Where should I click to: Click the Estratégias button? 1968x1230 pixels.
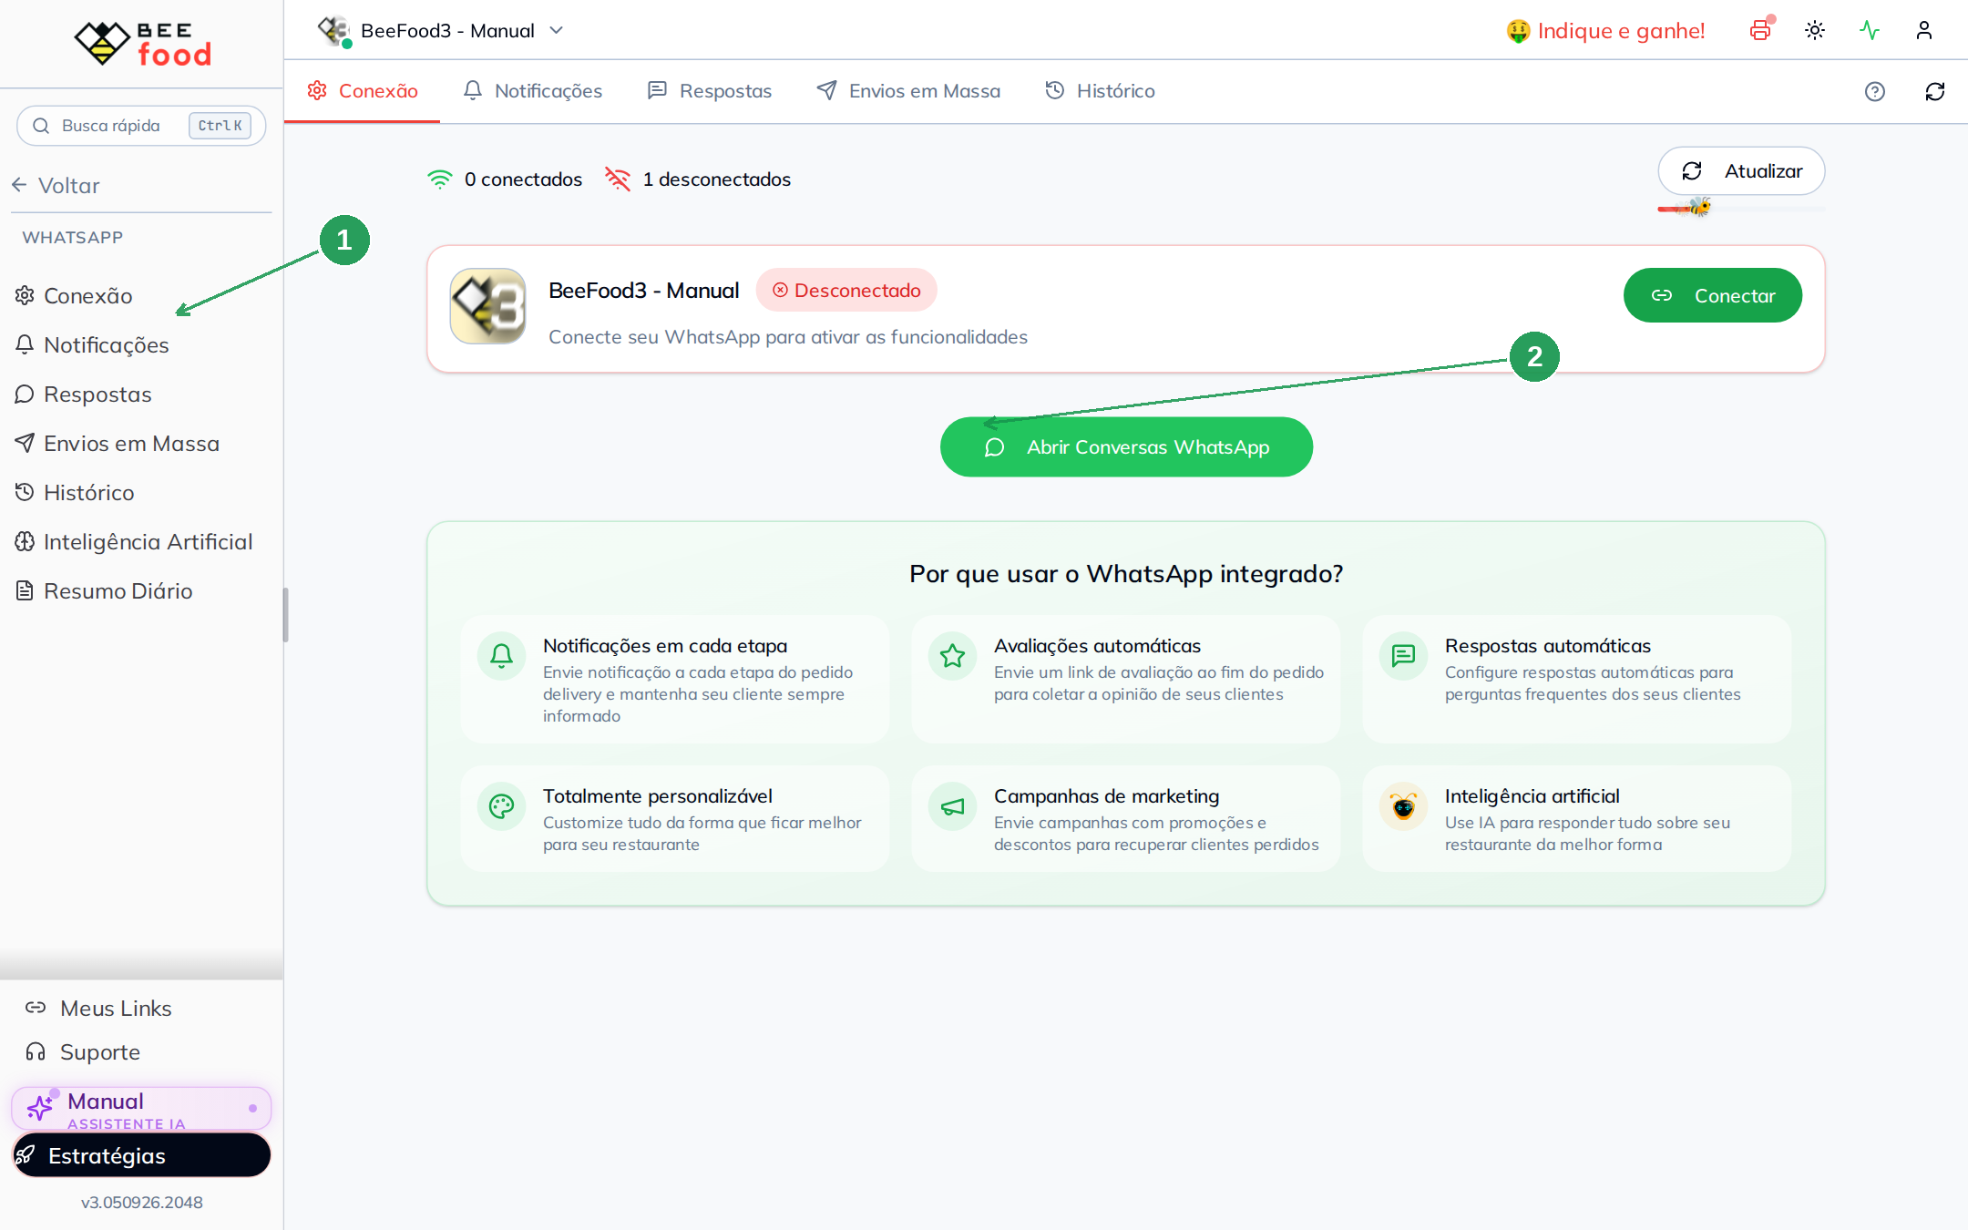pyautogui.click(x=141, y=1155)
